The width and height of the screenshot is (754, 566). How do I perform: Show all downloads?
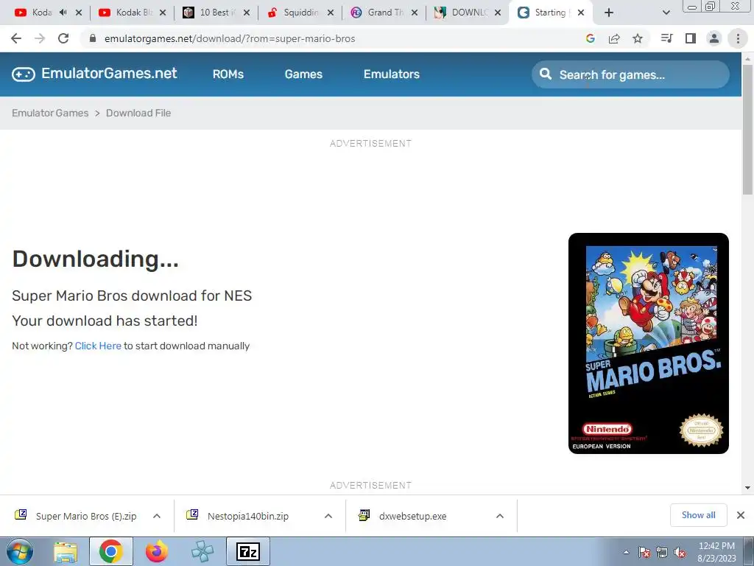click(699, 515)
